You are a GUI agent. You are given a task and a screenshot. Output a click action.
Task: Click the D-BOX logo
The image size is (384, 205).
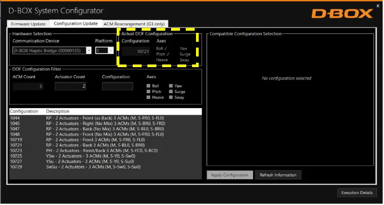pyautogui.click(x=342, y=14)
